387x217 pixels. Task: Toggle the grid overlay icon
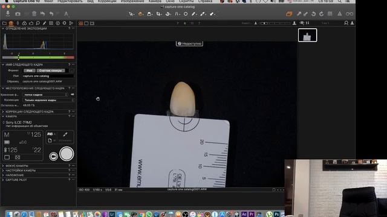coord(330,14)
